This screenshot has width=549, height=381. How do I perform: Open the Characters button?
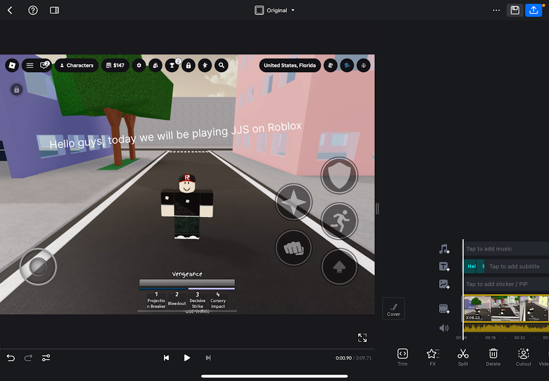click(x=77, y=65)
